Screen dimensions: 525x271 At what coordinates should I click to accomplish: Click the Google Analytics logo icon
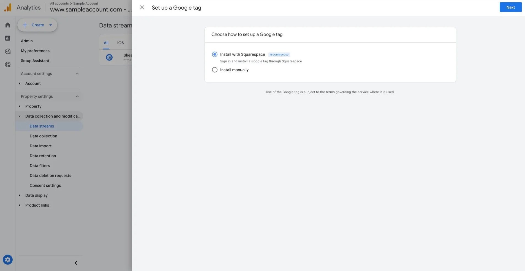8,7
